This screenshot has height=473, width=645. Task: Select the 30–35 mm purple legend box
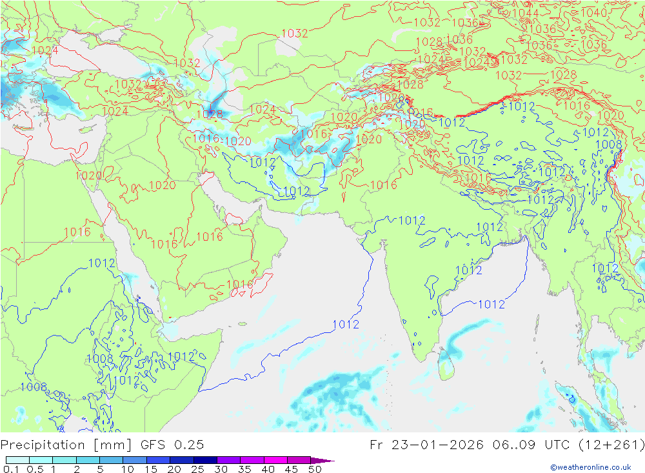[229, 460]
